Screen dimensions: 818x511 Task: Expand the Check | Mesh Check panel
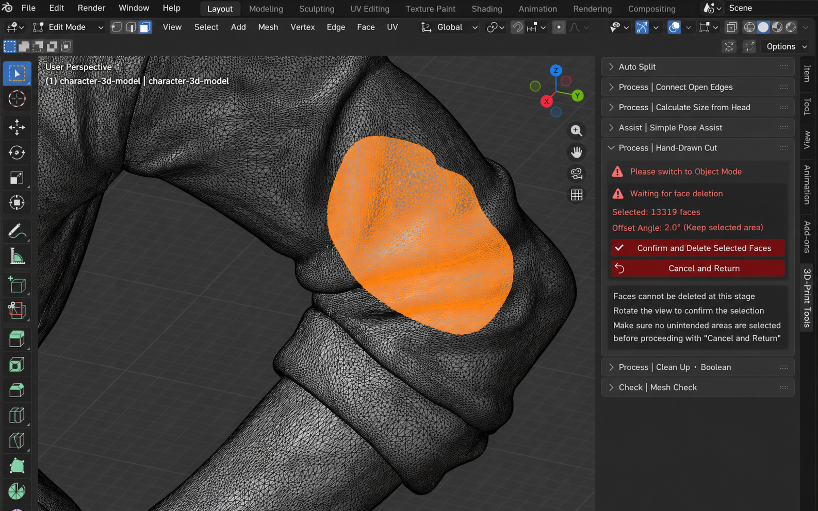pyautogui.click(x=697, y=387)
